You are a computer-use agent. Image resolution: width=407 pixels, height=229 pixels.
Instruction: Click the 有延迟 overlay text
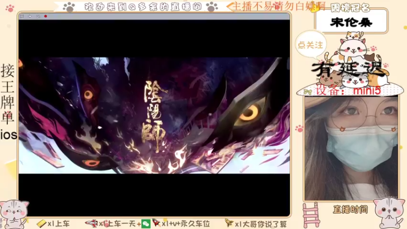[348, 69]
